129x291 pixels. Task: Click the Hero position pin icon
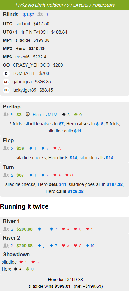click(28, 115)
